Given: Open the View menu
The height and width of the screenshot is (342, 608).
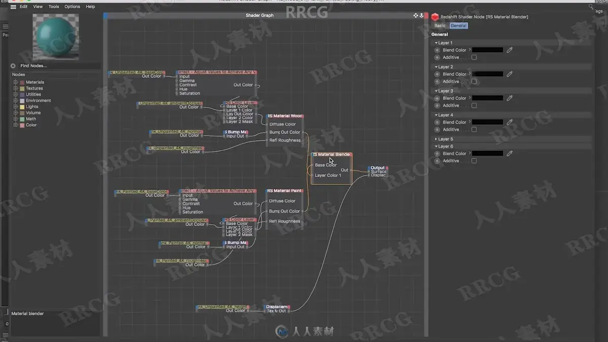Looking at the screenshot, I should tap(38, 7).
